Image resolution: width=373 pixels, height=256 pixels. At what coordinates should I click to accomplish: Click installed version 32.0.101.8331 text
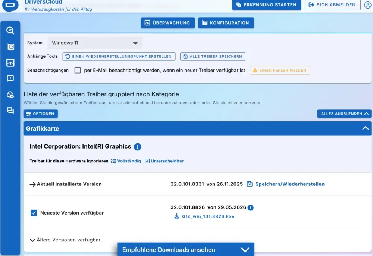tap(187, 184)
